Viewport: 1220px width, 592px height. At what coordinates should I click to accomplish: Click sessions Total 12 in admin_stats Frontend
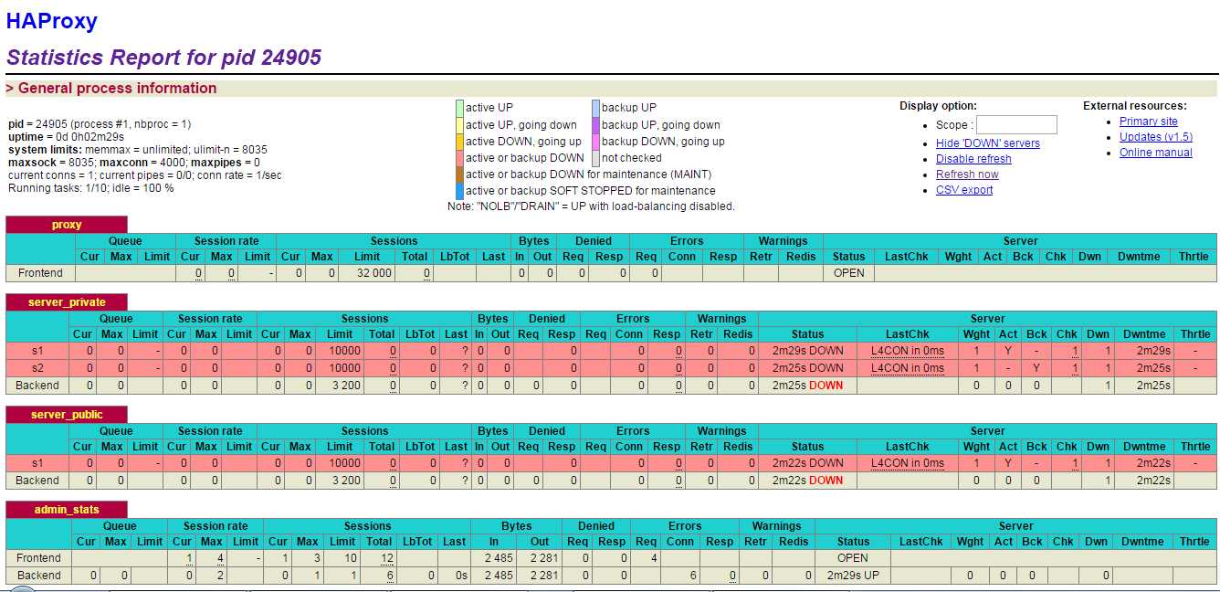386,558
